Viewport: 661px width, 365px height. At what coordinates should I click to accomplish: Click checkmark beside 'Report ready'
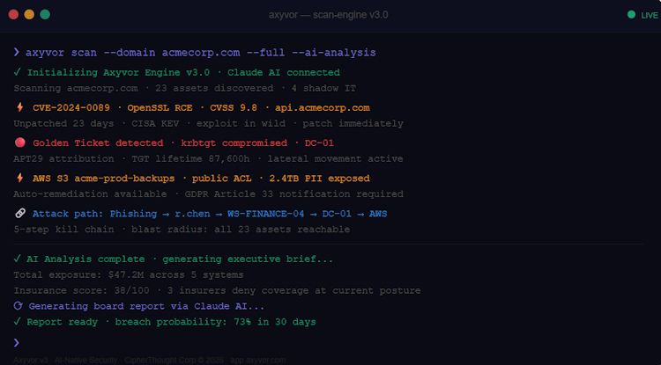coord(17,322)
